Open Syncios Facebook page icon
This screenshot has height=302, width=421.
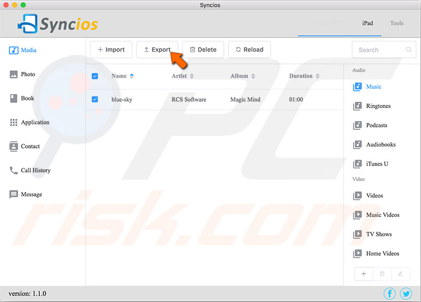[x=390, y=293]
